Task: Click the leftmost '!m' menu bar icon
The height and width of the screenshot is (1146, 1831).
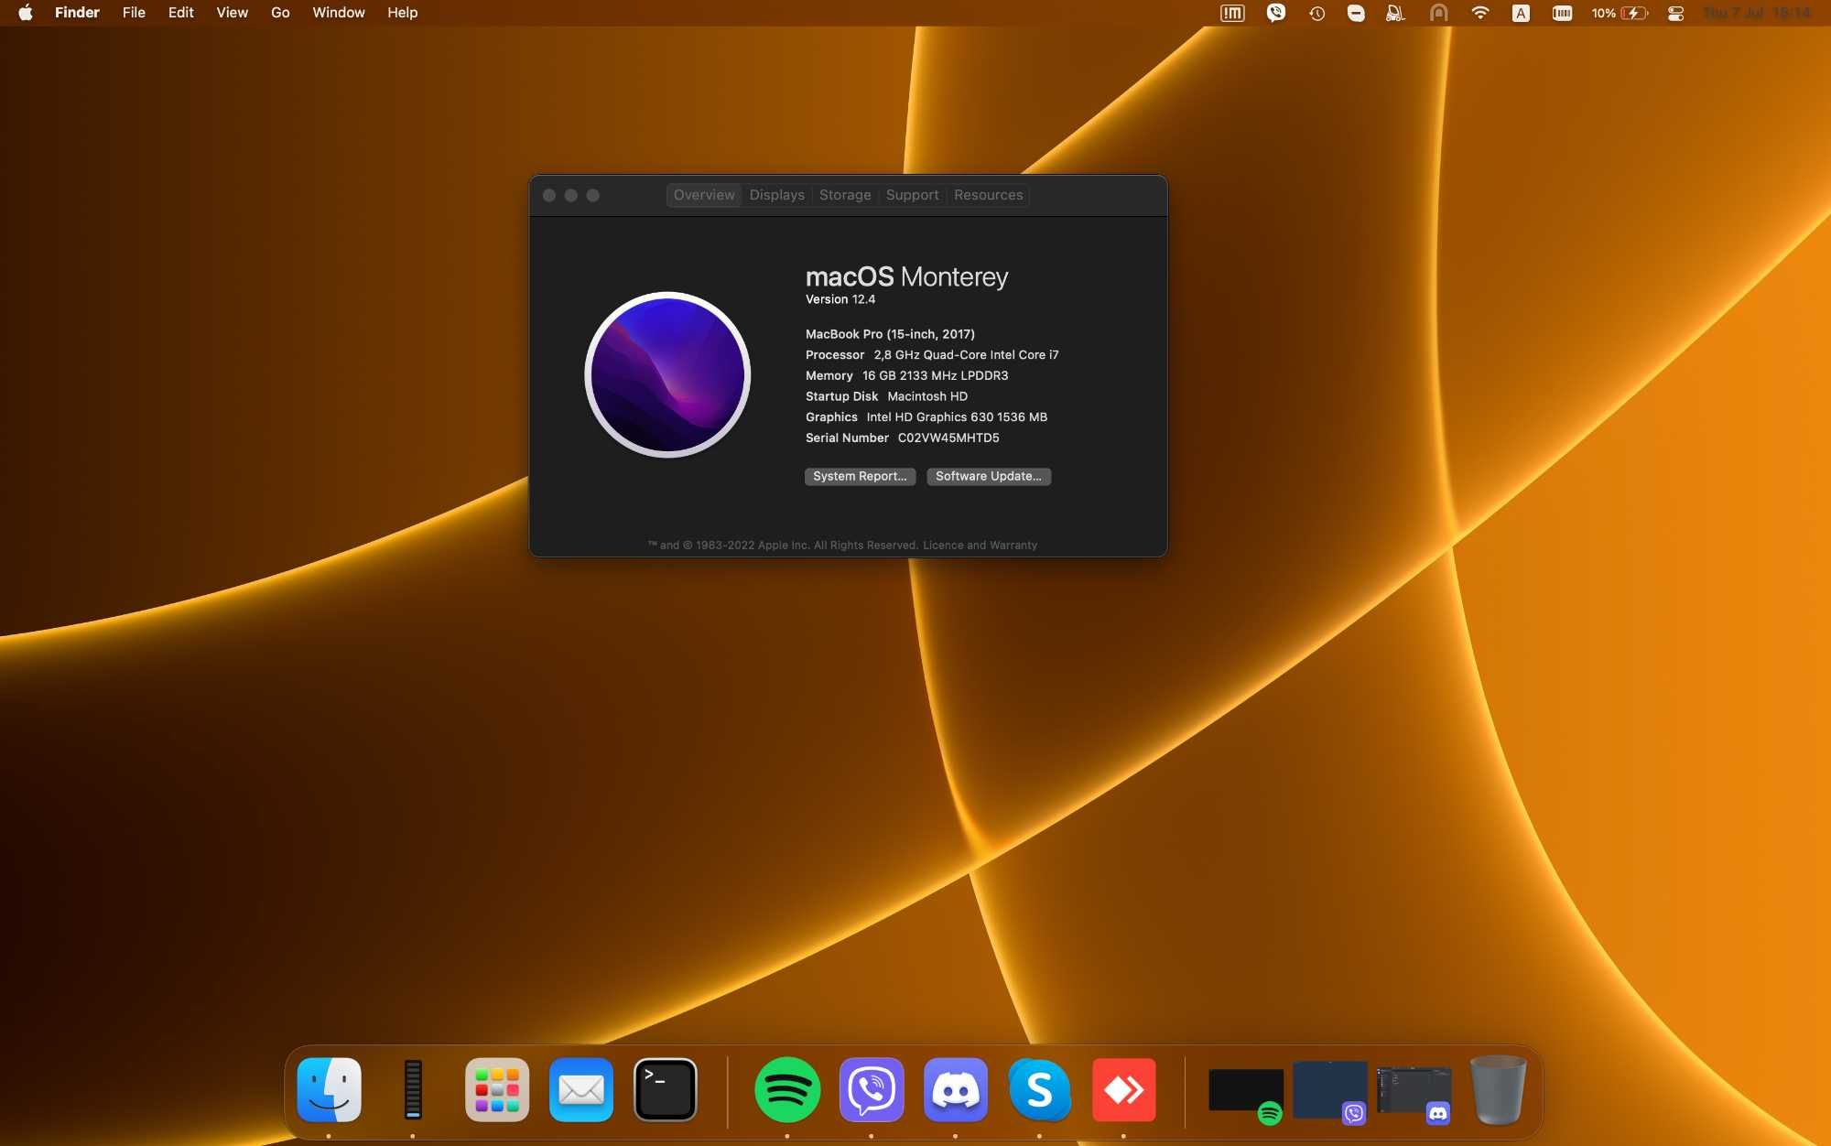Action: pos(1232,13)
